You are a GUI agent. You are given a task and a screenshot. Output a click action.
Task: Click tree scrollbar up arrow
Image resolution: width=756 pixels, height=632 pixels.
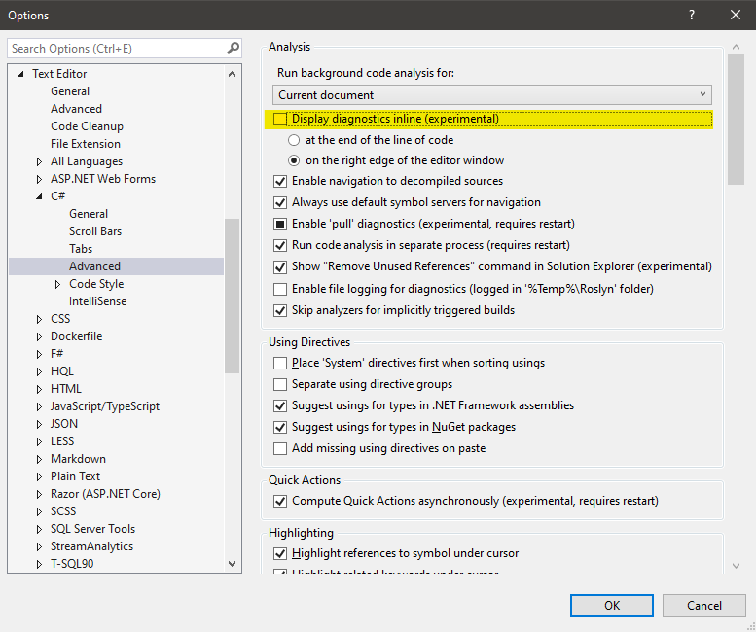[232, 74]
